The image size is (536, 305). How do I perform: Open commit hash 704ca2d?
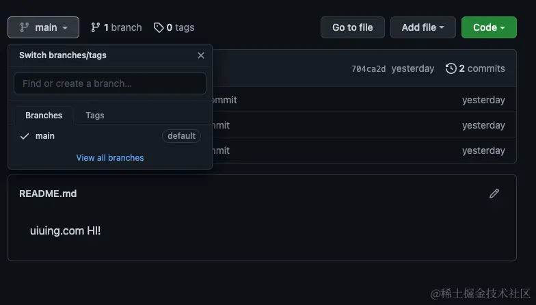tap(368, 68)
